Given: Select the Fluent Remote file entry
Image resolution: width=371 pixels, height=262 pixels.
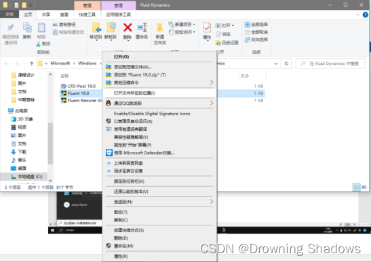Looking at the screenshot, I should pyautogui.click(x=81, y=100).
